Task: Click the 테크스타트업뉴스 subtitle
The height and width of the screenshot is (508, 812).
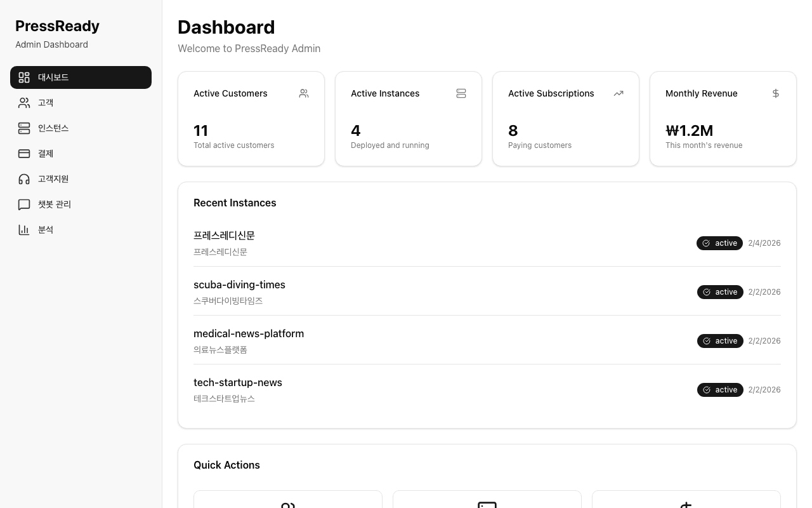Action: tap(224, 399)
